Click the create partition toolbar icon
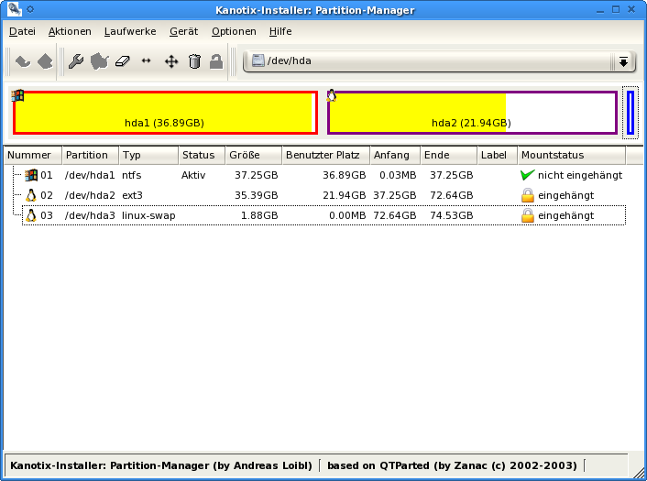The image size is (647, 481). tap(100, 61)
